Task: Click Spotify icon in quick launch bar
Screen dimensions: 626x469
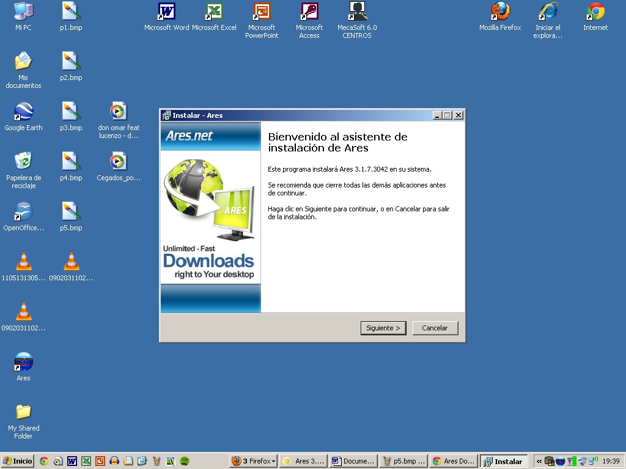Action: (x=185, y=461)
